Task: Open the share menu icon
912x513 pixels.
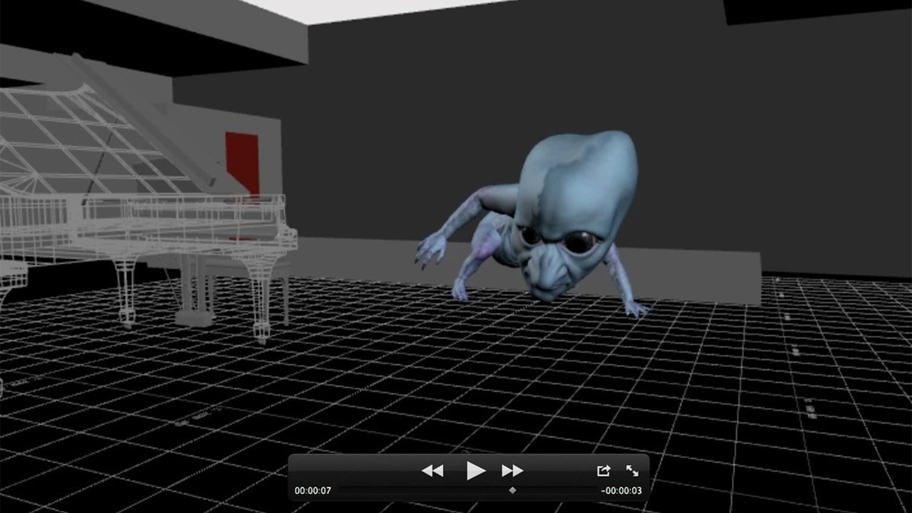Action: coord(603,470)
